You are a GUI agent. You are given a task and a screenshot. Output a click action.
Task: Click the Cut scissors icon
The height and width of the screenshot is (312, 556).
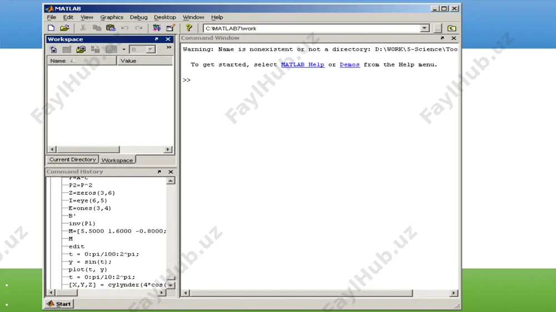coord(83,28)
